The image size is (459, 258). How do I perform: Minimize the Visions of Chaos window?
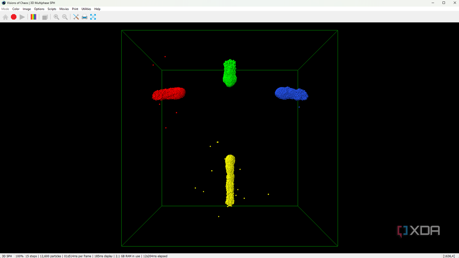[x=433, y=3]
